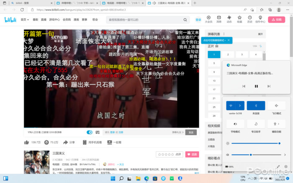Toggle airplane mode quick setting
Viewport: 293px width, 183px height.
pyautogui.click(x=276, y=106)
